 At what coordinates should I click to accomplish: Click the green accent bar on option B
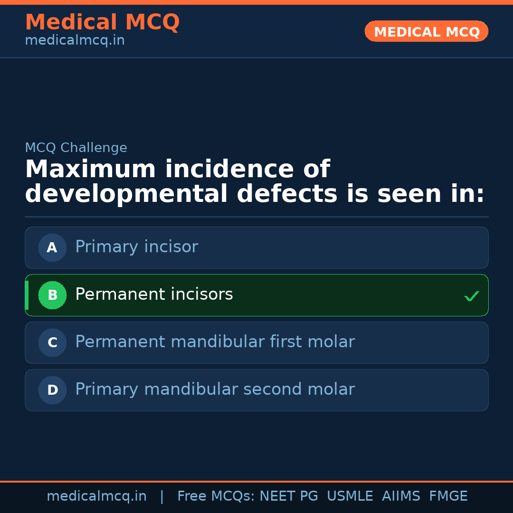27,295
